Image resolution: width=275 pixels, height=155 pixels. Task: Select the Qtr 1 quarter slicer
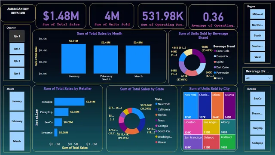[17, 36]
